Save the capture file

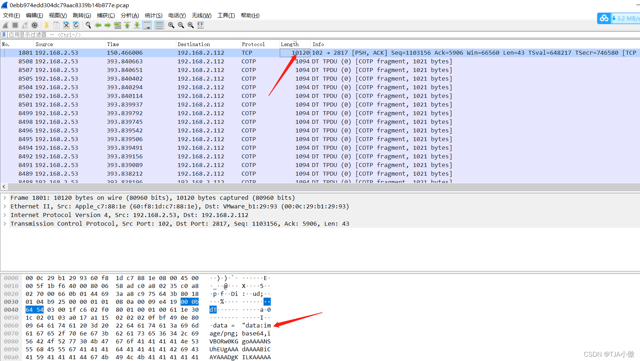pos(56,25)
